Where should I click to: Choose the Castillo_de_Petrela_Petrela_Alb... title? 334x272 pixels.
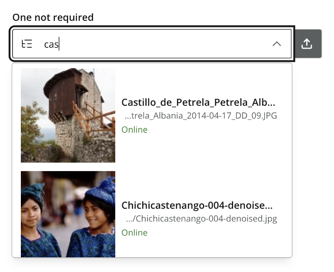tap(198, 103)
